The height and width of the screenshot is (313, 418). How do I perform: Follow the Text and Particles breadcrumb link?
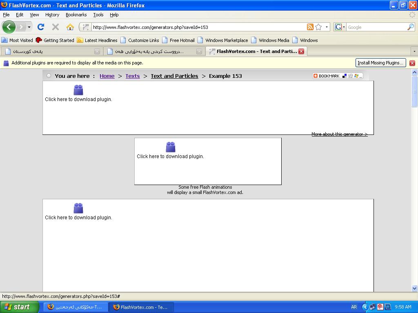[x=174, y=76]
